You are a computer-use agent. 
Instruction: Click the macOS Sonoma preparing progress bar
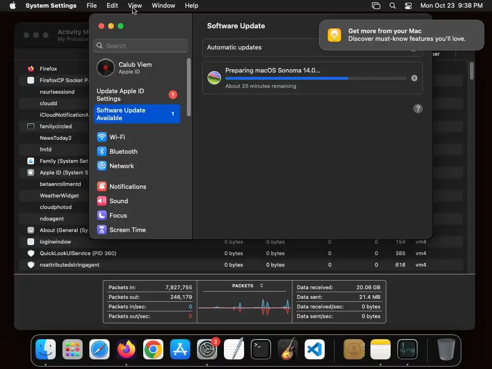(x=316, y=78)
